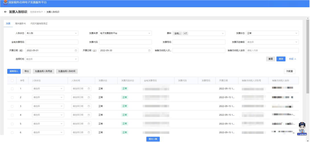Click the tax bureau logo in header

coord(5,3)
